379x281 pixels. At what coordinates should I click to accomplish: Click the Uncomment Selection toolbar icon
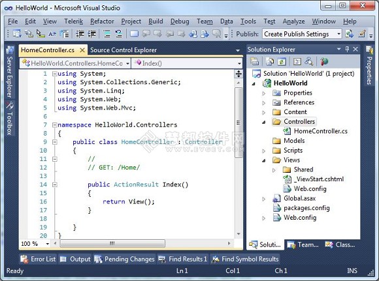click(x=119, y=34)
